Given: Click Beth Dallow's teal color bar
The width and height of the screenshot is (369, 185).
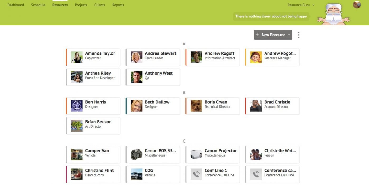Looking at the screenshot, I should (126, 106).
